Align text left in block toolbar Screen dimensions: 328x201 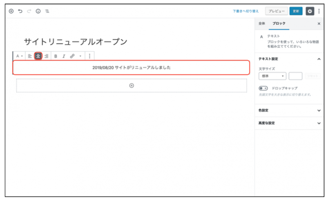(30, 56)
